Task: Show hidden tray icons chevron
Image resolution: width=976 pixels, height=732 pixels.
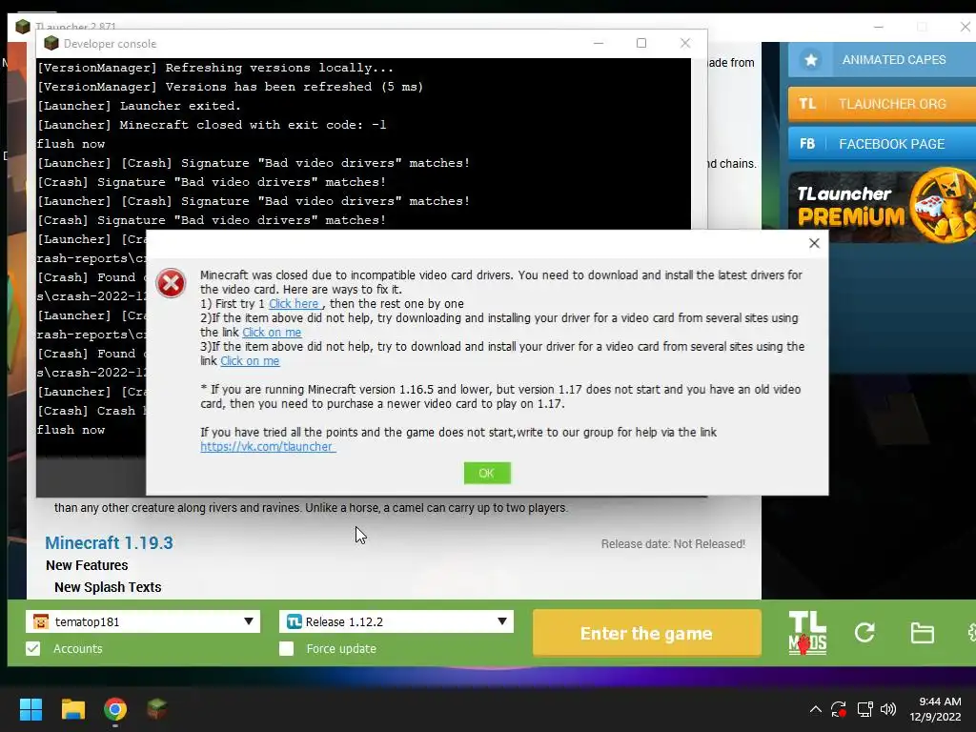Action: [x=816, y=709]
